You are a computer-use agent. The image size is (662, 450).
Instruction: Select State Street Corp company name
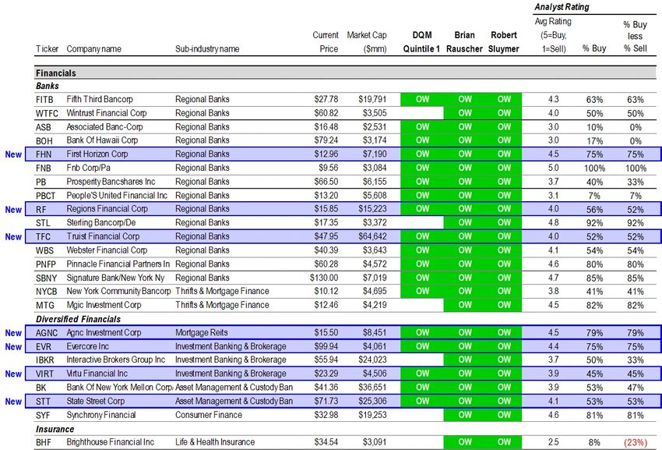(96, 401)
